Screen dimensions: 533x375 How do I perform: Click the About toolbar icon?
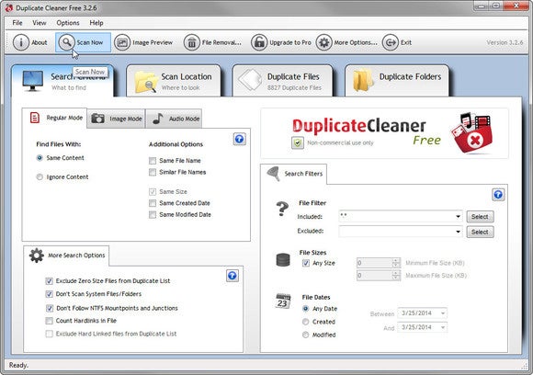click(21, 42)
